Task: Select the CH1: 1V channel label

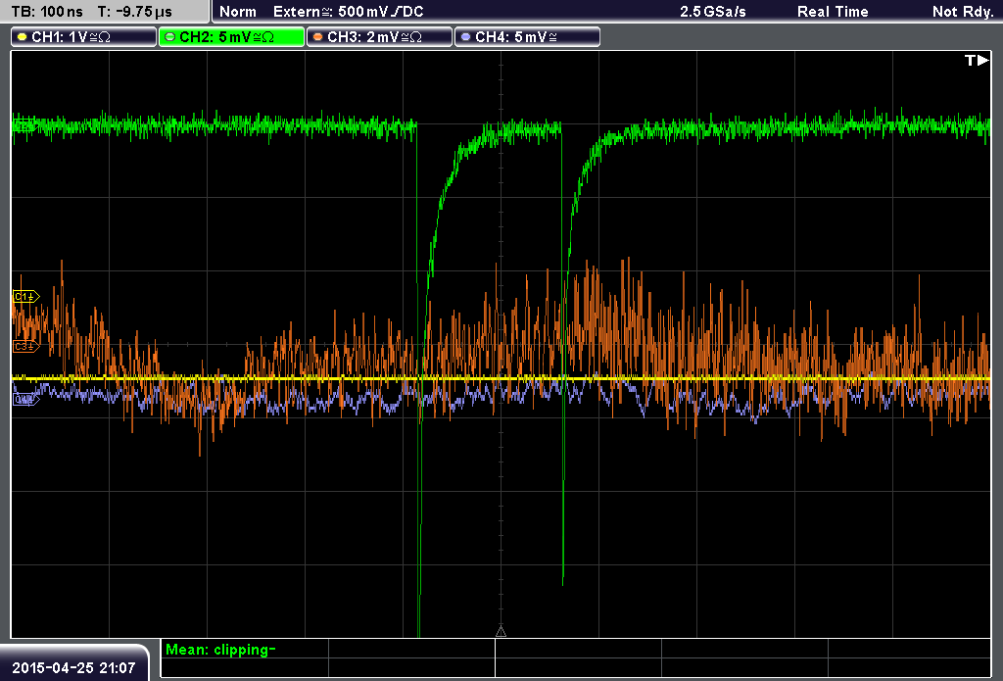Action: point(84,37)
